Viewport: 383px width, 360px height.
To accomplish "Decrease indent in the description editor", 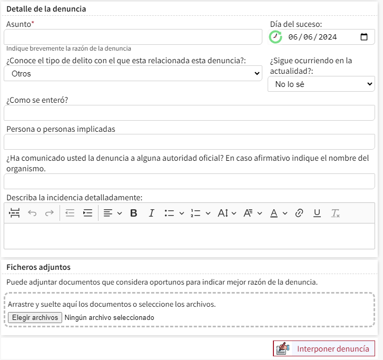I will point(70,213).
